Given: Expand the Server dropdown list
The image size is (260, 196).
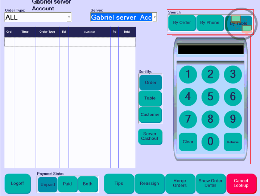Looking at the screenshot, I should pos(154,17).
